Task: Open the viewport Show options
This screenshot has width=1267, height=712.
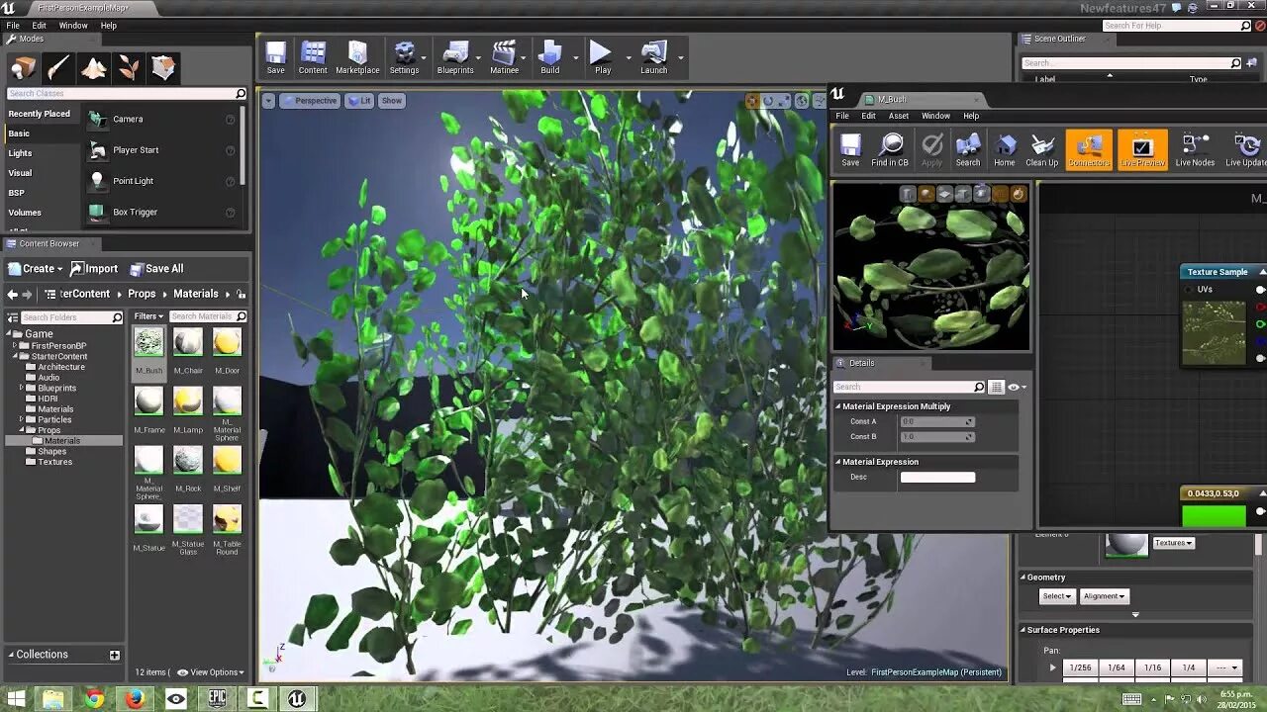Action: tap(392, 100)
